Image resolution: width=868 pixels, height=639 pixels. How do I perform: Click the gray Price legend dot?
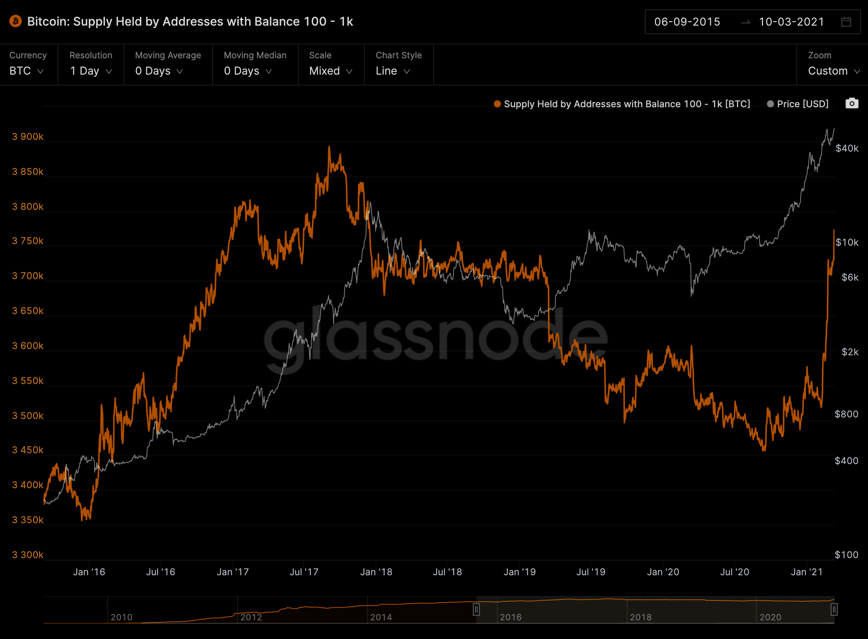point(770,104)
